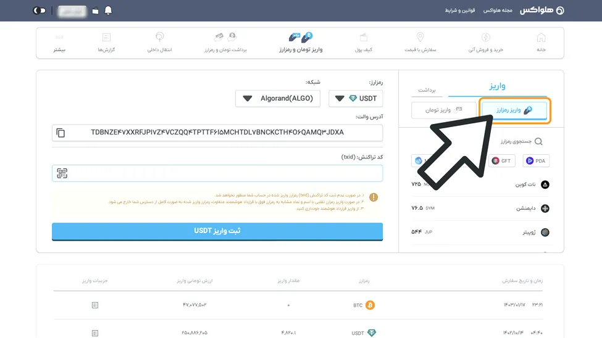Focus the جستجوی رمزارز search field
The width and height of the screenshot is (602, 338).
[516, 142]
